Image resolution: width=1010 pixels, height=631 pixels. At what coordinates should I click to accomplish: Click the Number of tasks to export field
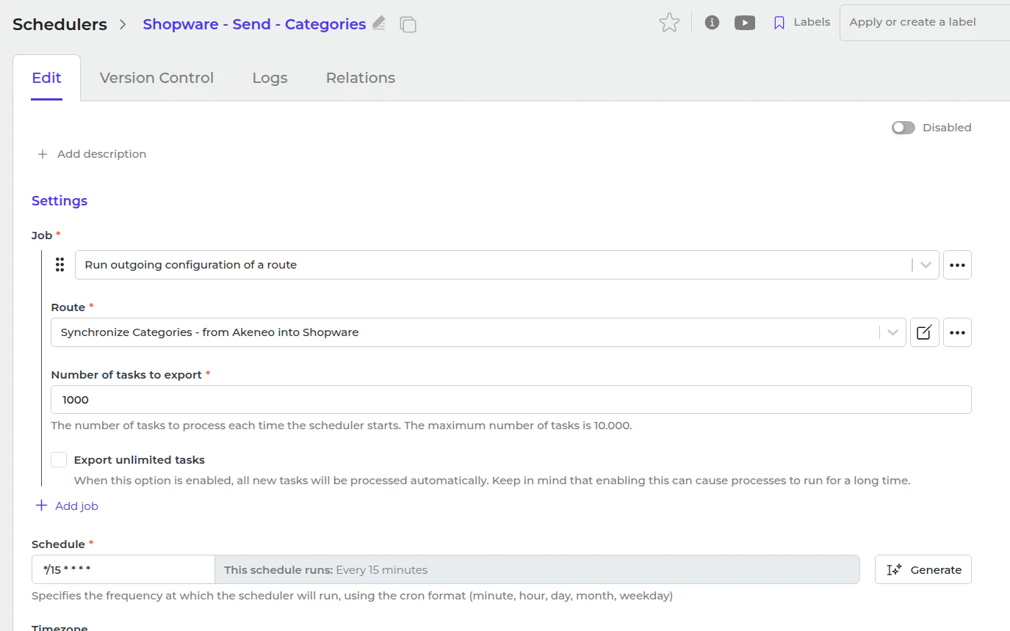[511, 400]
